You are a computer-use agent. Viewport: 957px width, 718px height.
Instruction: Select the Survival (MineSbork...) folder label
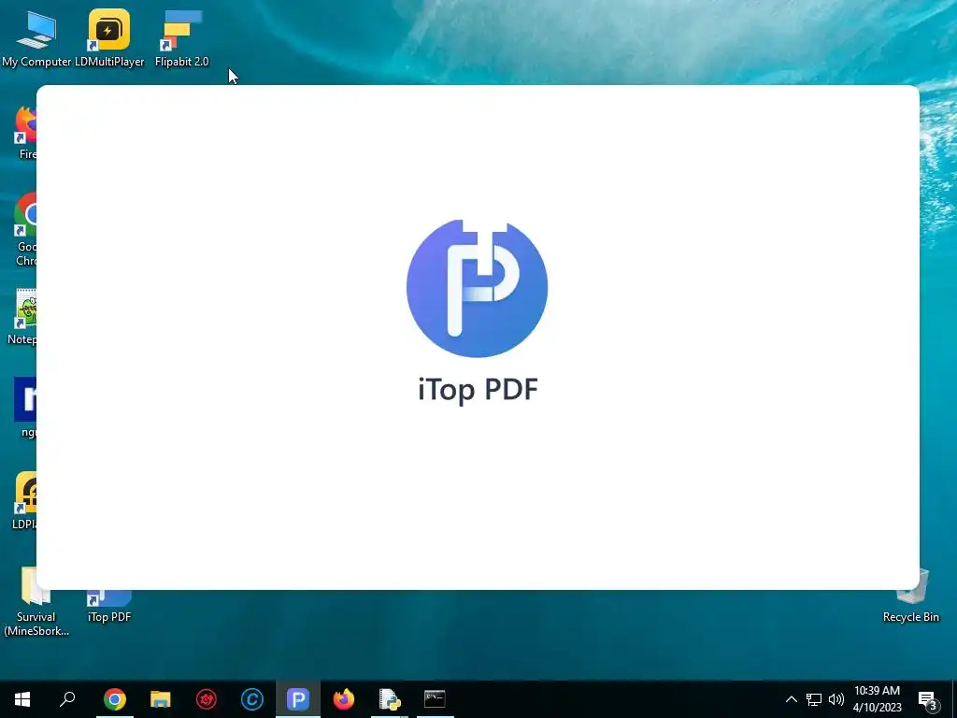(x=36, y=624)
